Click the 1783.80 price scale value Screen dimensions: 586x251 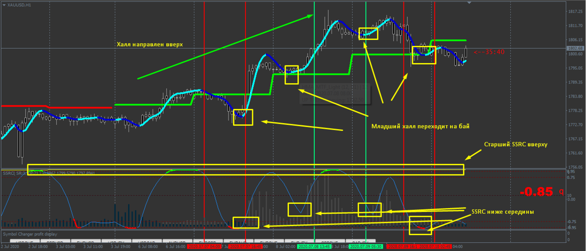click(575, 96)
